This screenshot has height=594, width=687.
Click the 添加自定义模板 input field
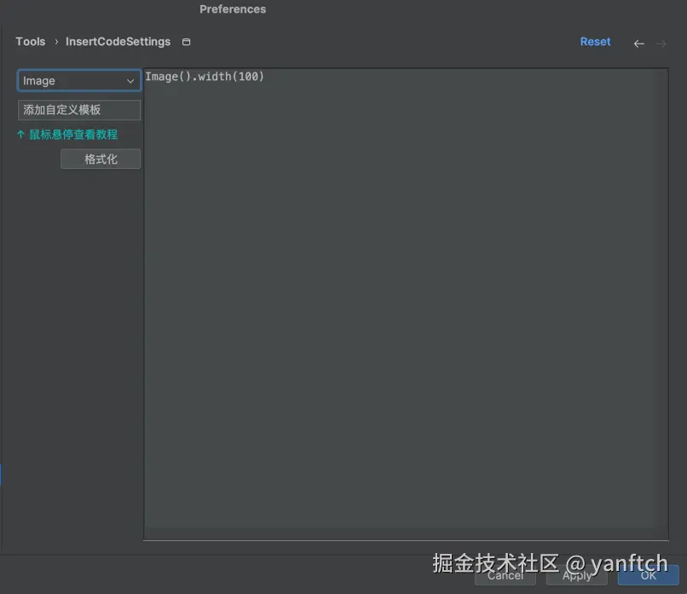pyautogui.click(x=79, y=110)
